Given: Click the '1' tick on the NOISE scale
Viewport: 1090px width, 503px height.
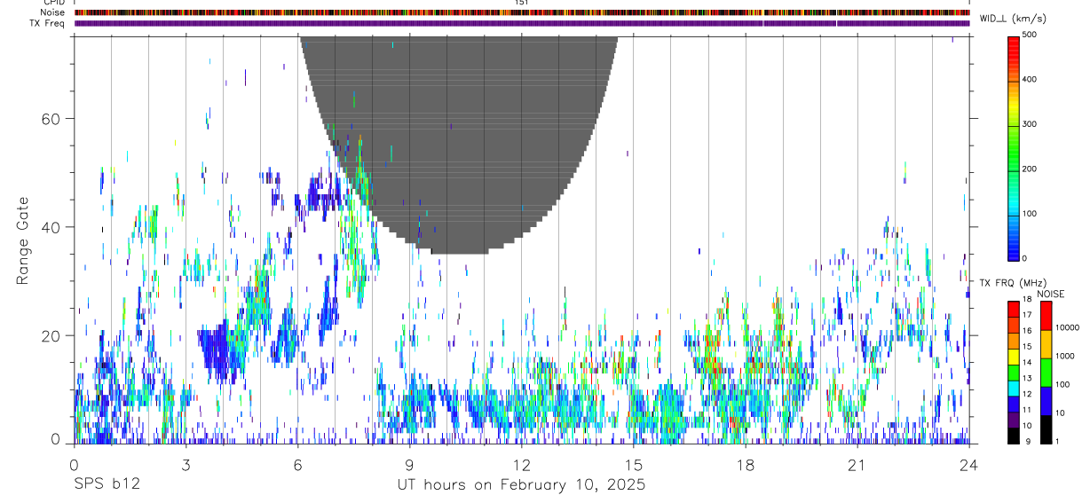Looking at the screenshot, I should [1056, 442].
